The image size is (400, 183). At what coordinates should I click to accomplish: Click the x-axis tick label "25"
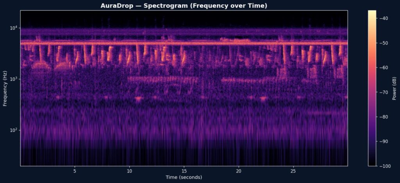click(293, 171)
